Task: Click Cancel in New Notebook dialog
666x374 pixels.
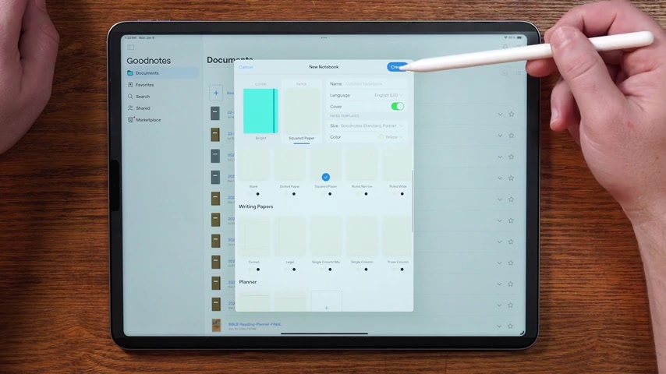Action: (x=246, y=67)
